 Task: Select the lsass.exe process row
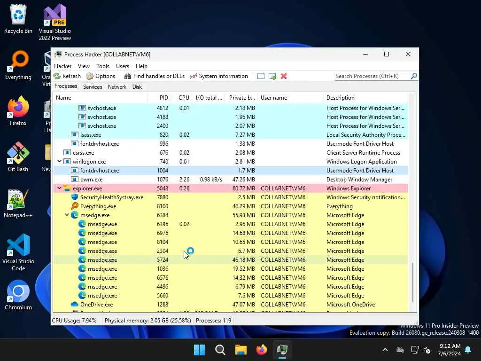click(x=231, y=135)
